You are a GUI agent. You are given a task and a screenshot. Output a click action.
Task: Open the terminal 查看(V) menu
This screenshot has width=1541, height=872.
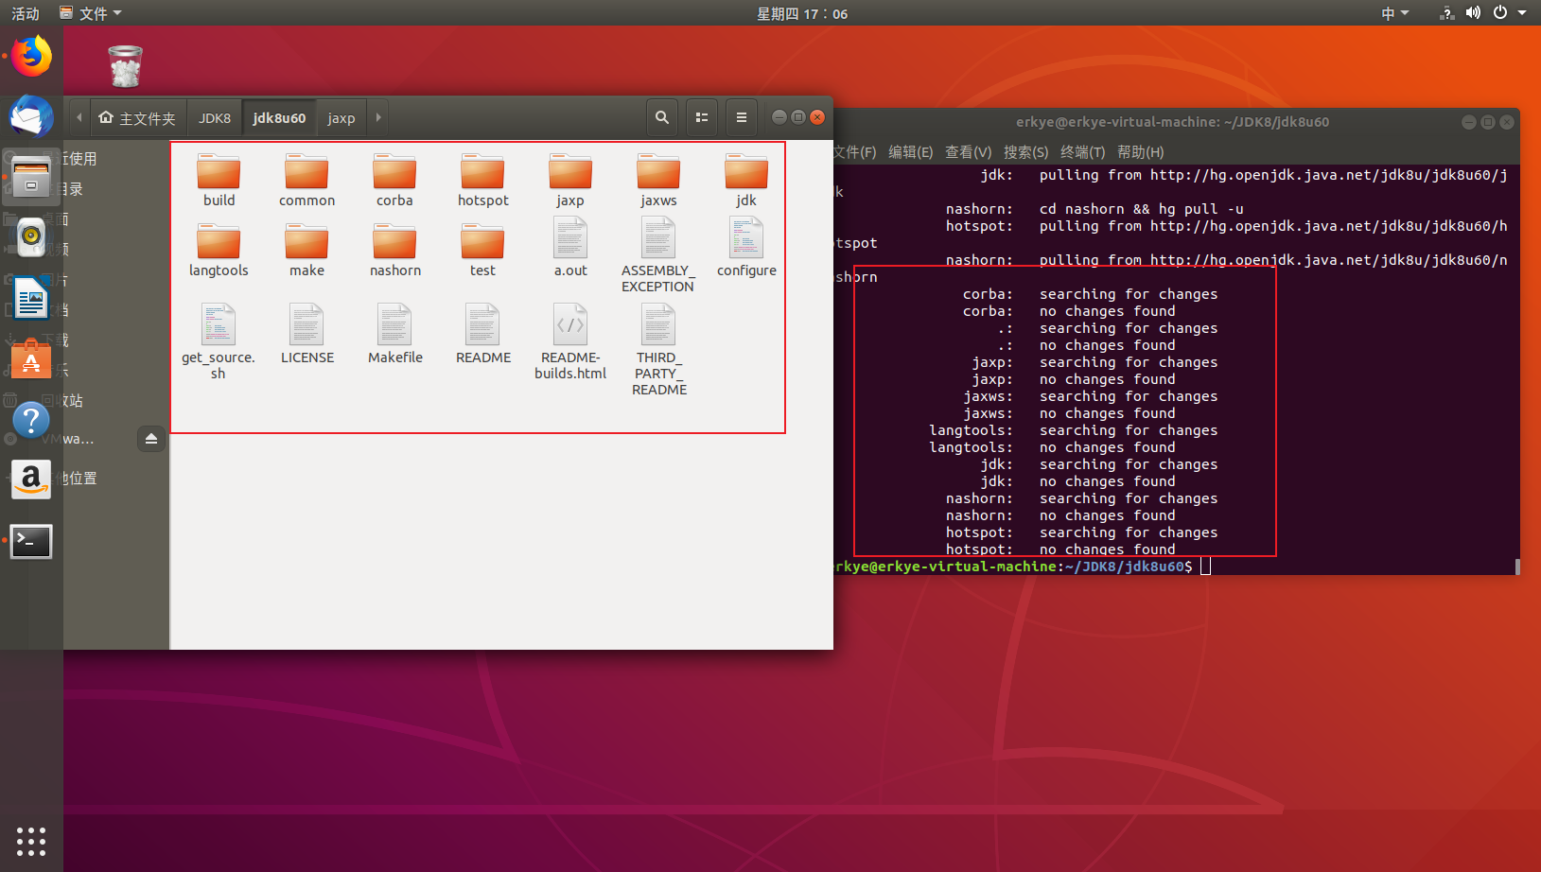pos(968,151)
